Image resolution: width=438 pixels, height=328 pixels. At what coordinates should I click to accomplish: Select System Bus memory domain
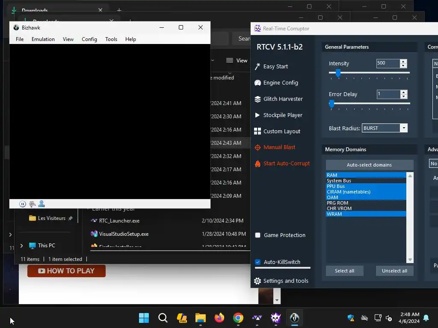(x=366, y=181)
